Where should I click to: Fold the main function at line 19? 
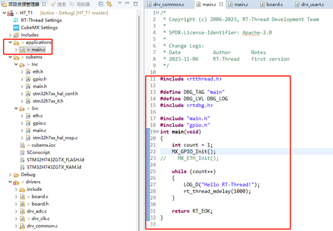[157, 132]
